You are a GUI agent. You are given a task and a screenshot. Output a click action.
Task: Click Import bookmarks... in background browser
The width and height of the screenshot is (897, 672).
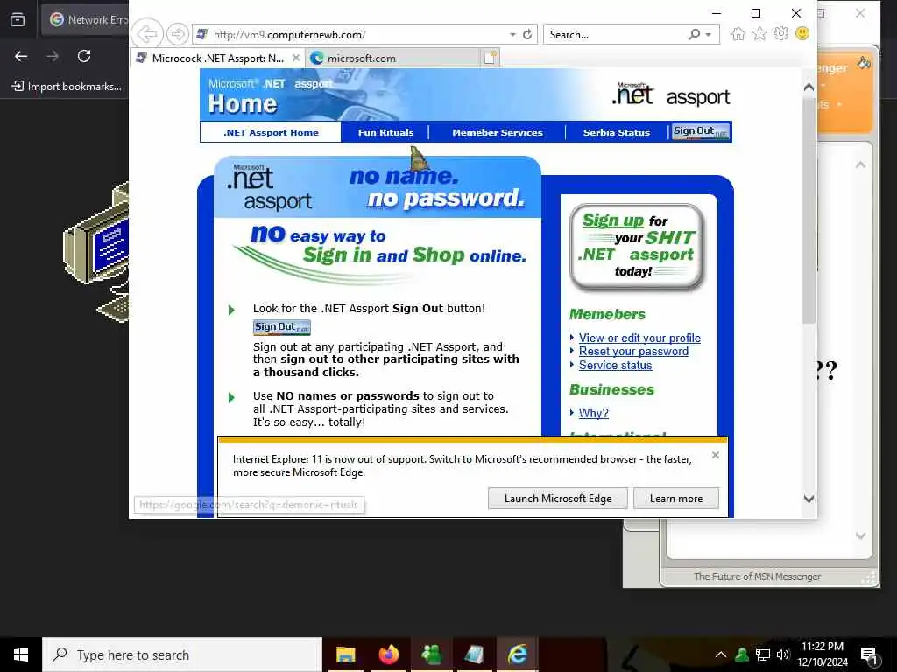(x=67, y=87)
